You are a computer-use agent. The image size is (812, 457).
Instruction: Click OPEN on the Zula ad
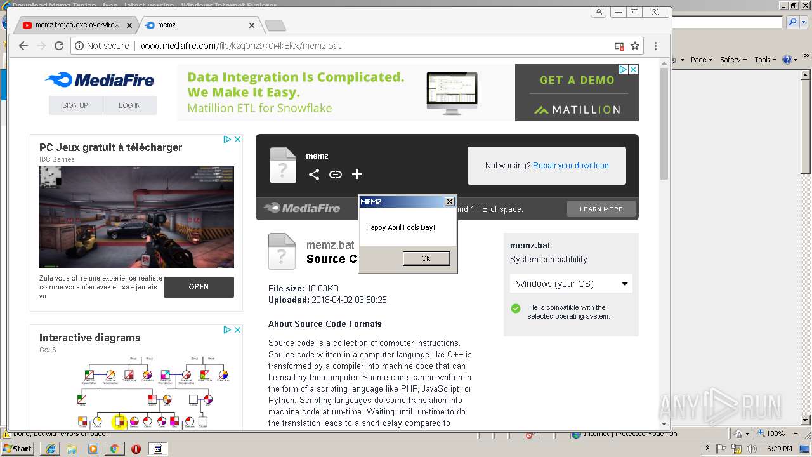point(199,287)
